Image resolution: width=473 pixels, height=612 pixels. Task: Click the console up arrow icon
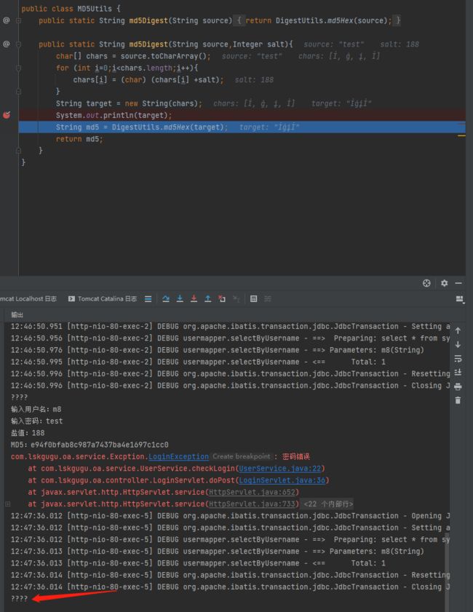click(x=458, y=330)
